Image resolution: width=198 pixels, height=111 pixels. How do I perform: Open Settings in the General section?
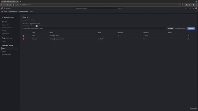[x=4, y=31]
